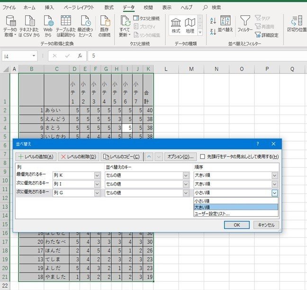Open Advanced filter (詳細設定)

pyautogui.click(x=267, y=35)
